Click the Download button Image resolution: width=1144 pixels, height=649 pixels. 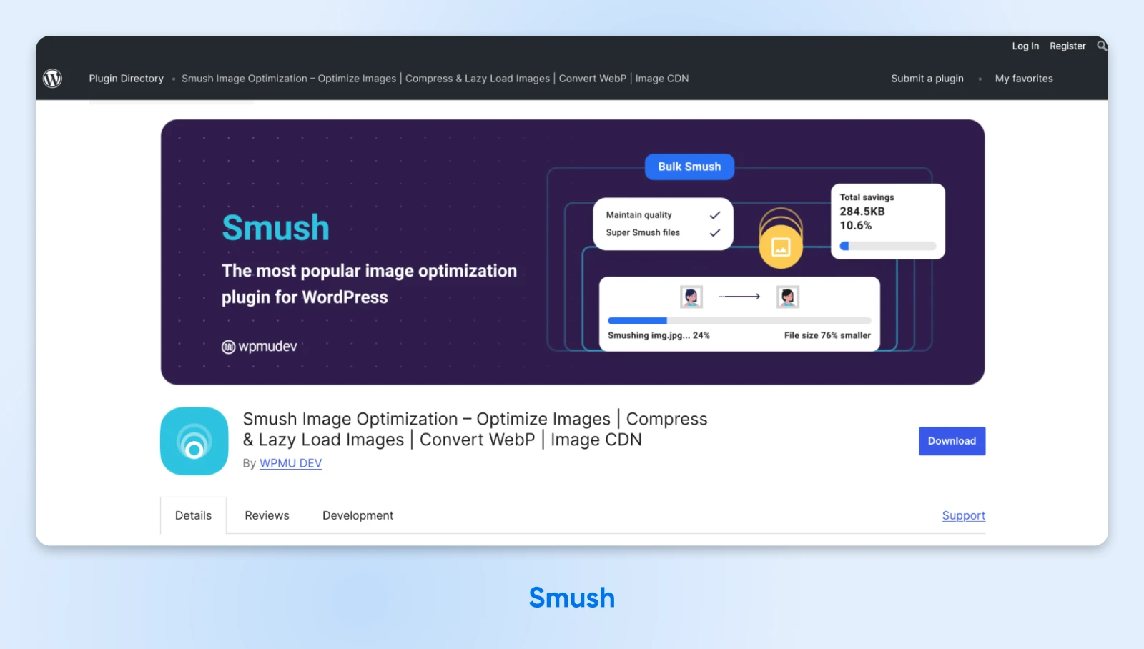click(x=952, y=441)
